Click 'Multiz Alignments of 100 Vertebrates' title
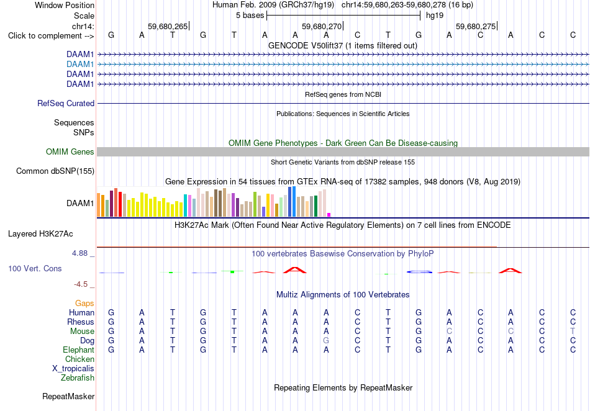 point(343,294)
